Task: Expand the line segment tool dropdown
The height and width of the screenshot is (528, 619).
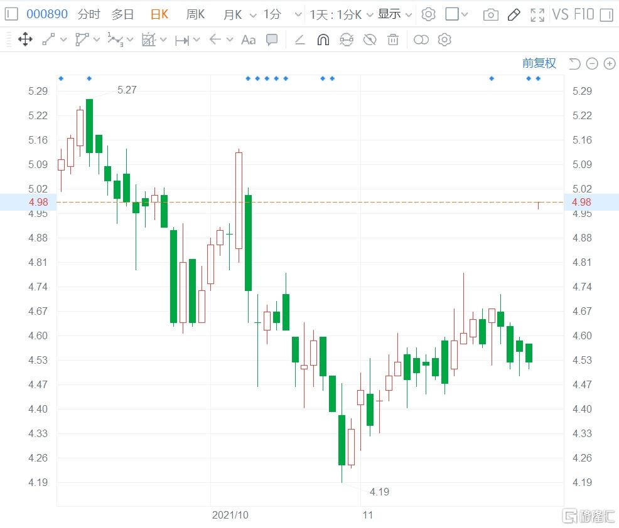Action: (63, 40)
